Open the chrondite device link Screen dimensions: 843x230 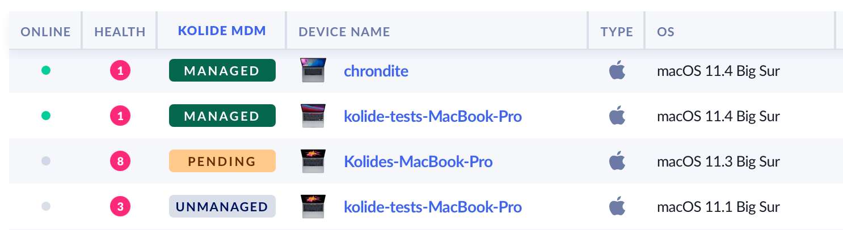point(376,71)
